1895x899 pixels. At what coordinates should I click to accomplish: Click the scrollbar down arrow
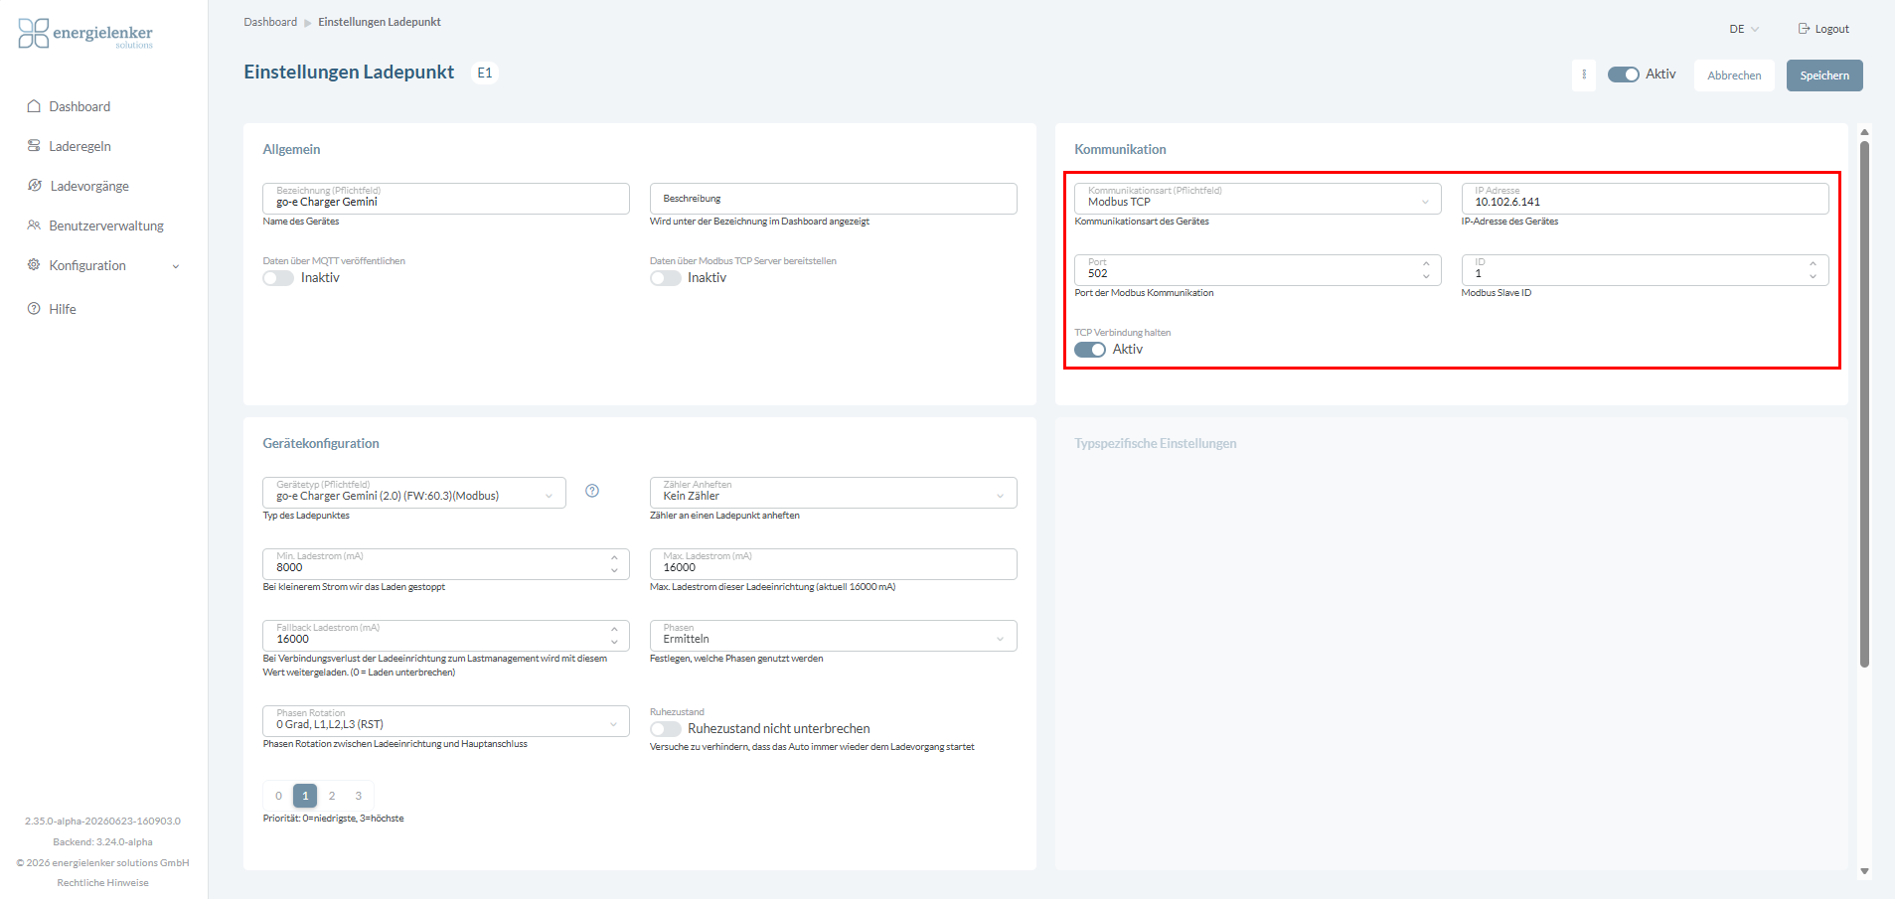(1864, 871)
